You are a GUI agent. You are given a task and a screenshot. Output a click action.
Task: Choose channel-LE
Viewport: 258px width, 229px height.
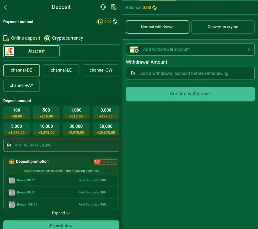61,70
